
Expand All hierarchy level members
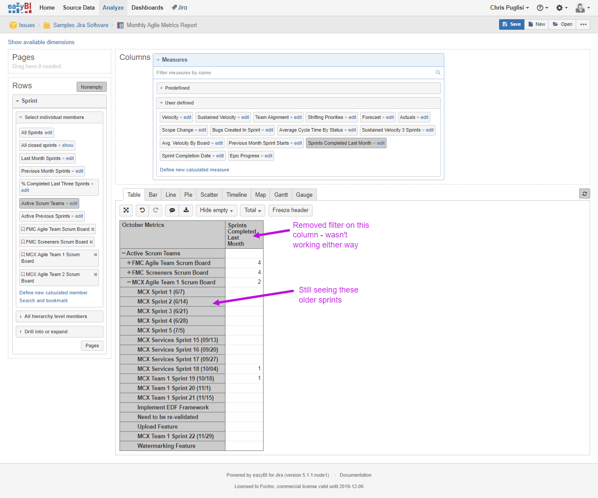(x=59, y=316)
